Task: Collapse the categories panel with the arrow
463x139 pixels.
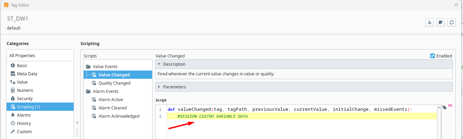Action: [77, 122]
